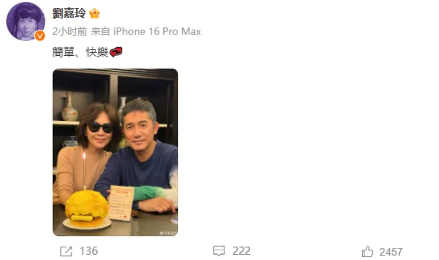This screenshot has width=439, height=260.
Task: Click the Weibo watermark on the photo
Action: 167,233
